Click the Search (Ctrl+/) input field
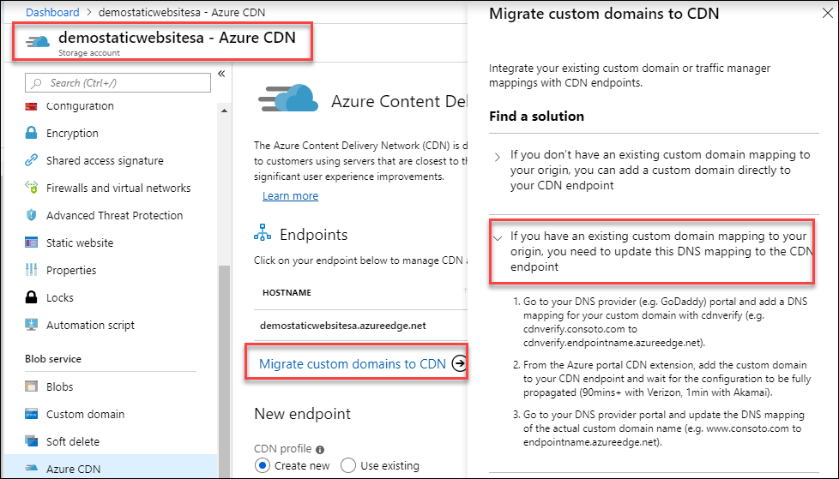The image size is (839, 479). click(118, 83)
